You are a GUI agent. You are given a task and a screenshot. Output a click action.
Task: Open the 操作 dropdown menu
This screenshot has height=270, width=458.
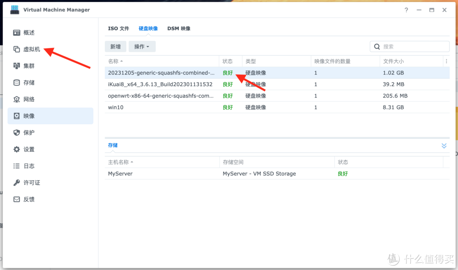click(x=142, y=46)
